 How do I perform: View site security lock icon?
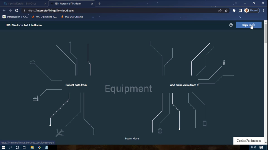pos(24,11)
